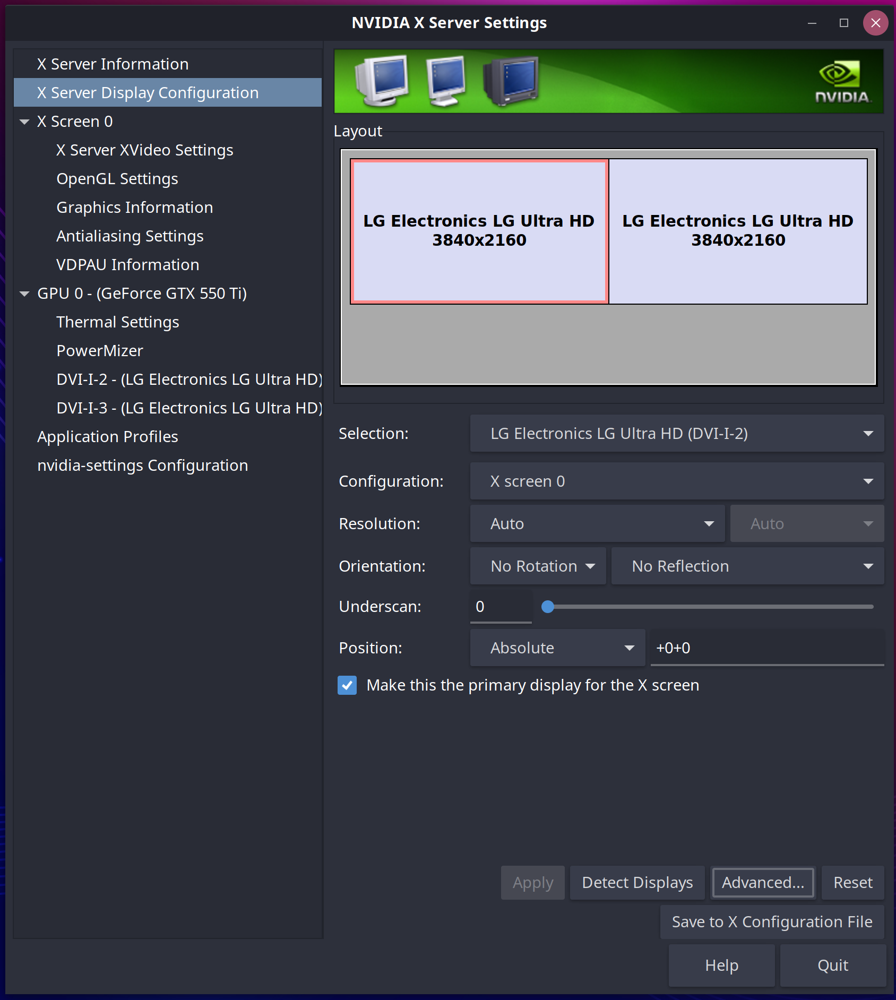896x1000 pixels.
Task: Open Thermal Settings in the sidebar
Action: pos(118,322)
